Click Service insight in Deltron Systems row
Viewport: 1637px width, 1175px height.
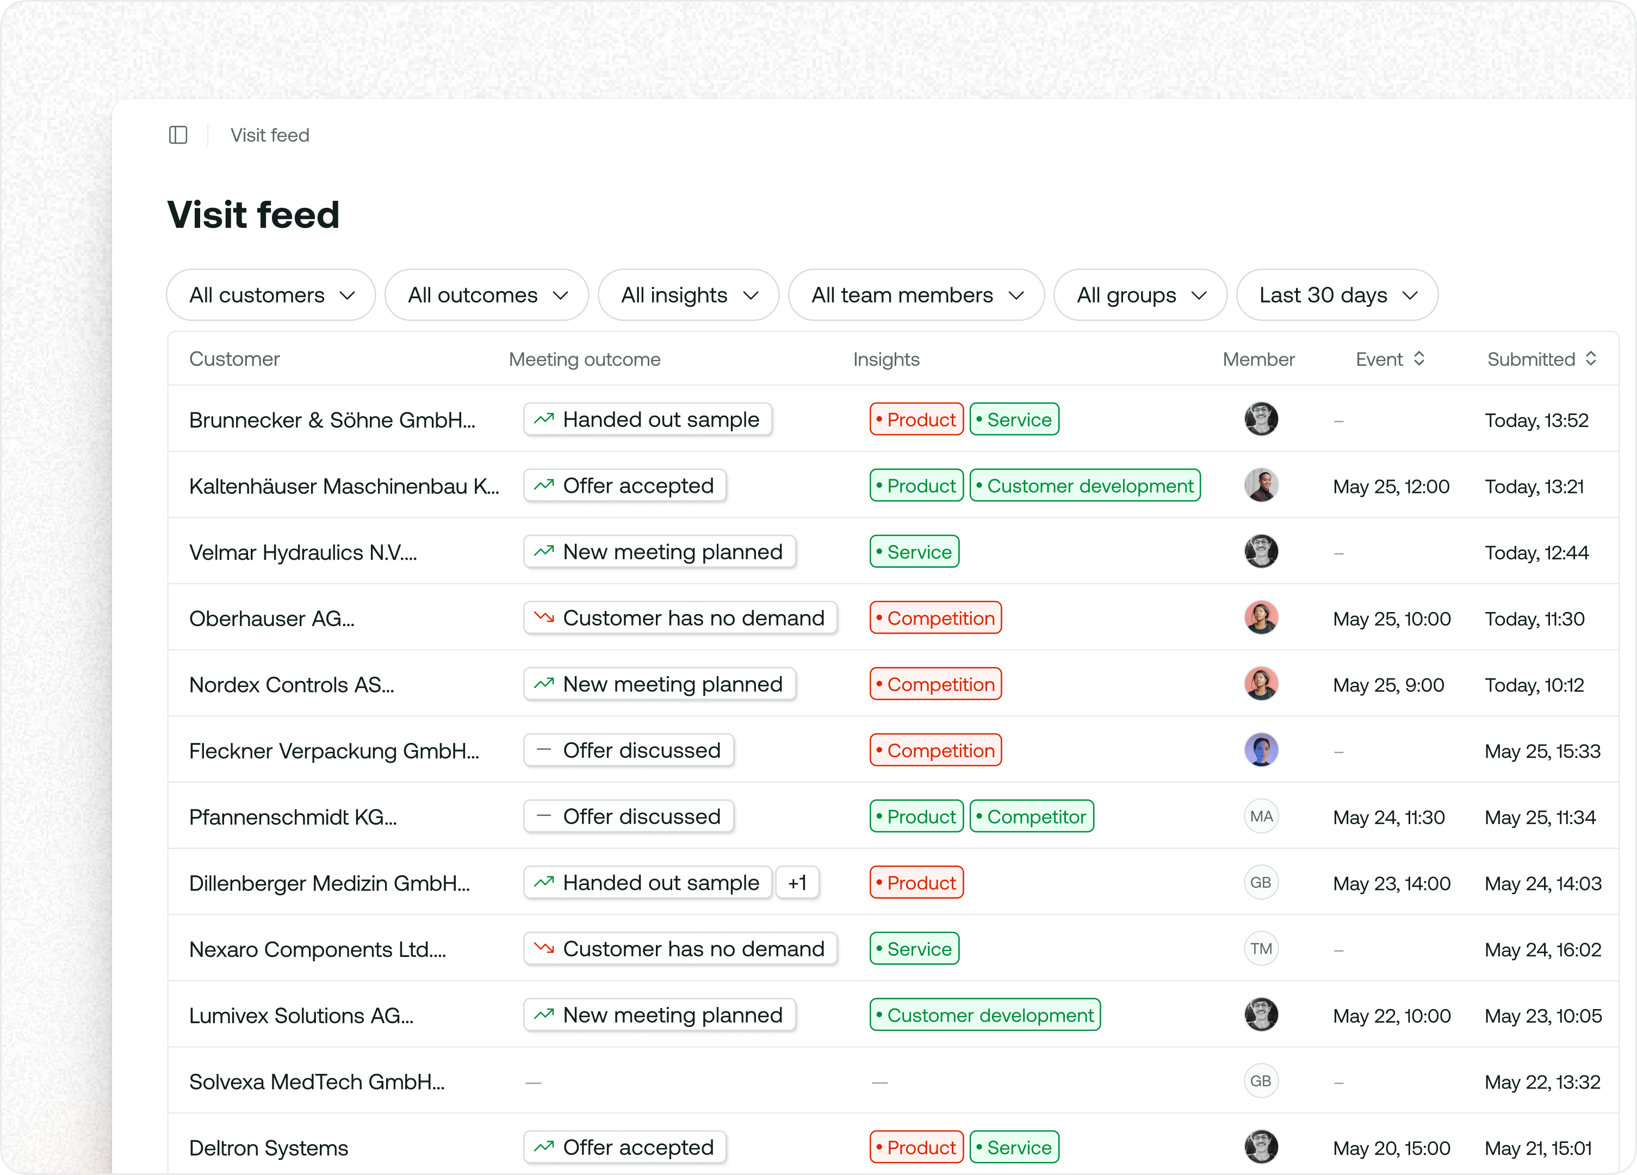[x=1014, y=1147]
